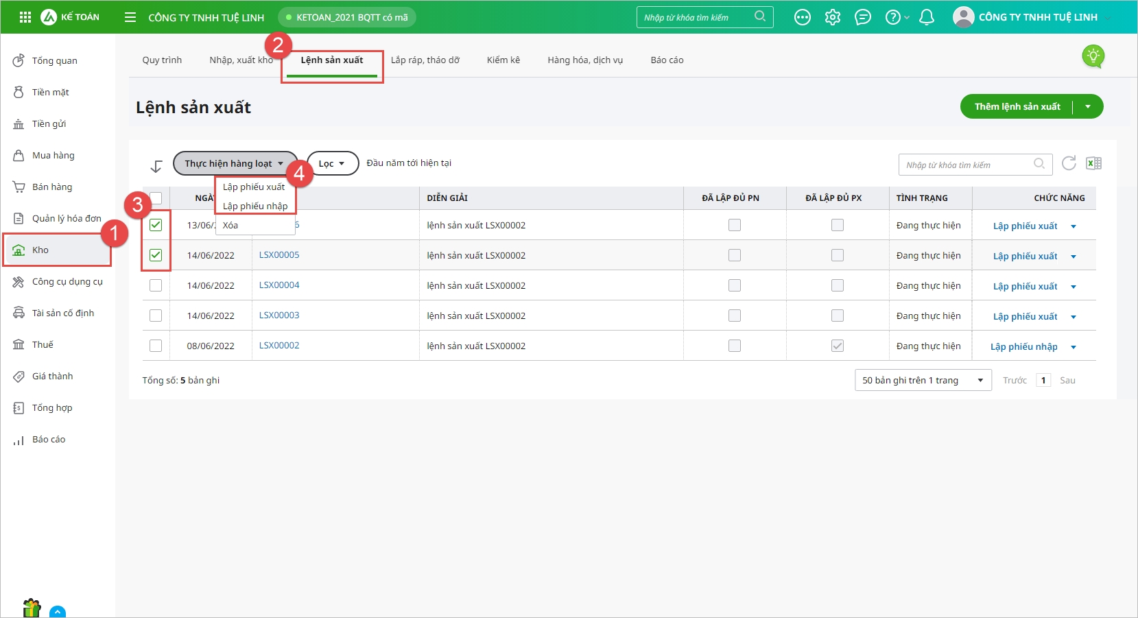Switch to the Kiểm kê tab
Image resolution: width=1138 pixels, height=618 pixels.
(x=503, y=60)
